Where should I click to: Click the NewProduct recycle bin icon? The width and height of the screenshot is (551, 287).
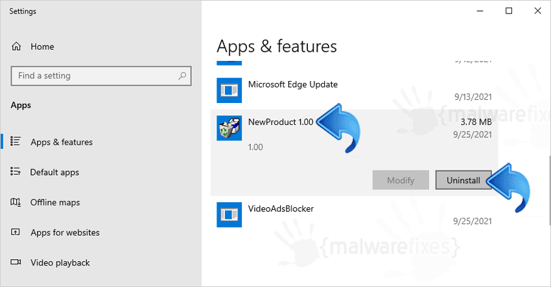pyautogui.click(x=229, y=128)
